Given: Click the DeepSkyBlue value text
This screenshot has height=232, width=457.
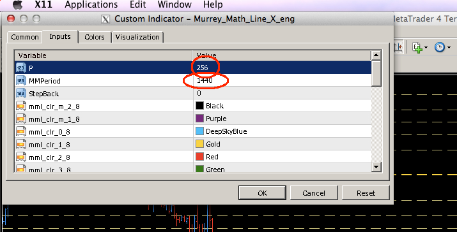Looking at the screenshot, I should (x=226, y=131).
